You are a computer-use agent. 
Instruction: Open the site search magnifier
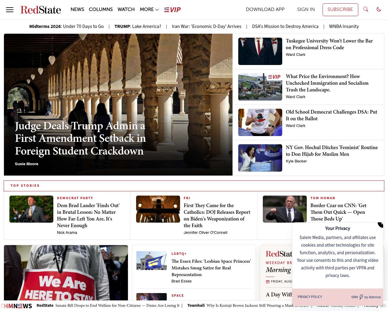366,9
